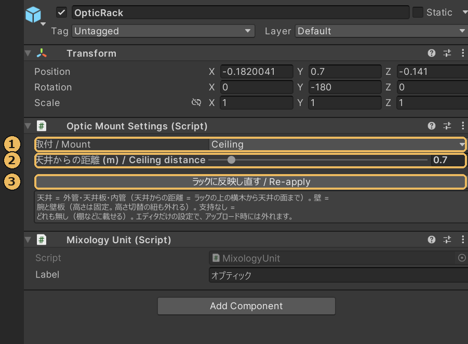Click the Re-apply to rack button
The width and height of the screenshot is (468, 344).
point(250,182)
